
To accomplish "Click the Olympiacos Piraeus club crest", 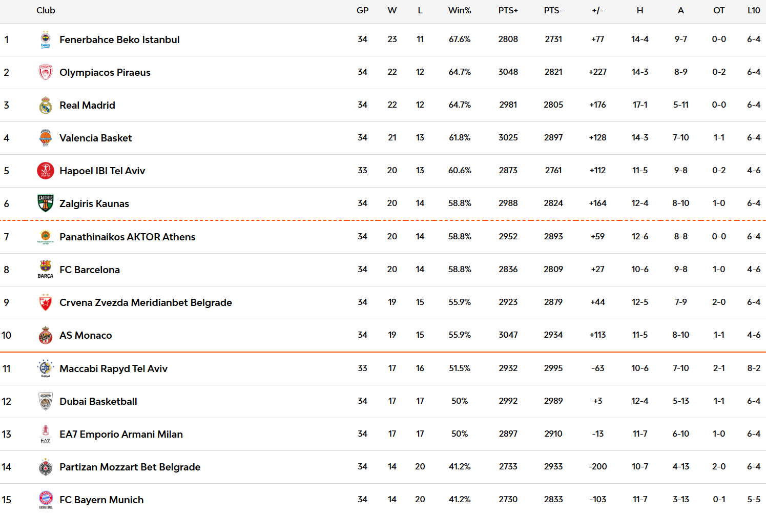I will [x=46, y=72].
